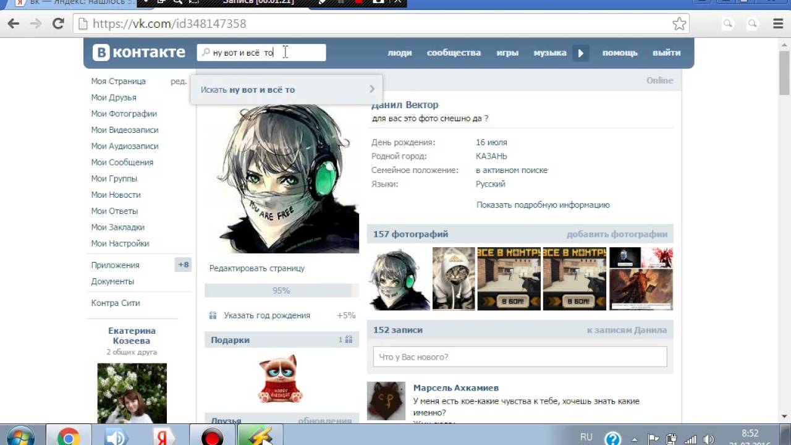Open Мои Настройки
Viewport: 791px width, 445px height.
[x=120, y=243]
